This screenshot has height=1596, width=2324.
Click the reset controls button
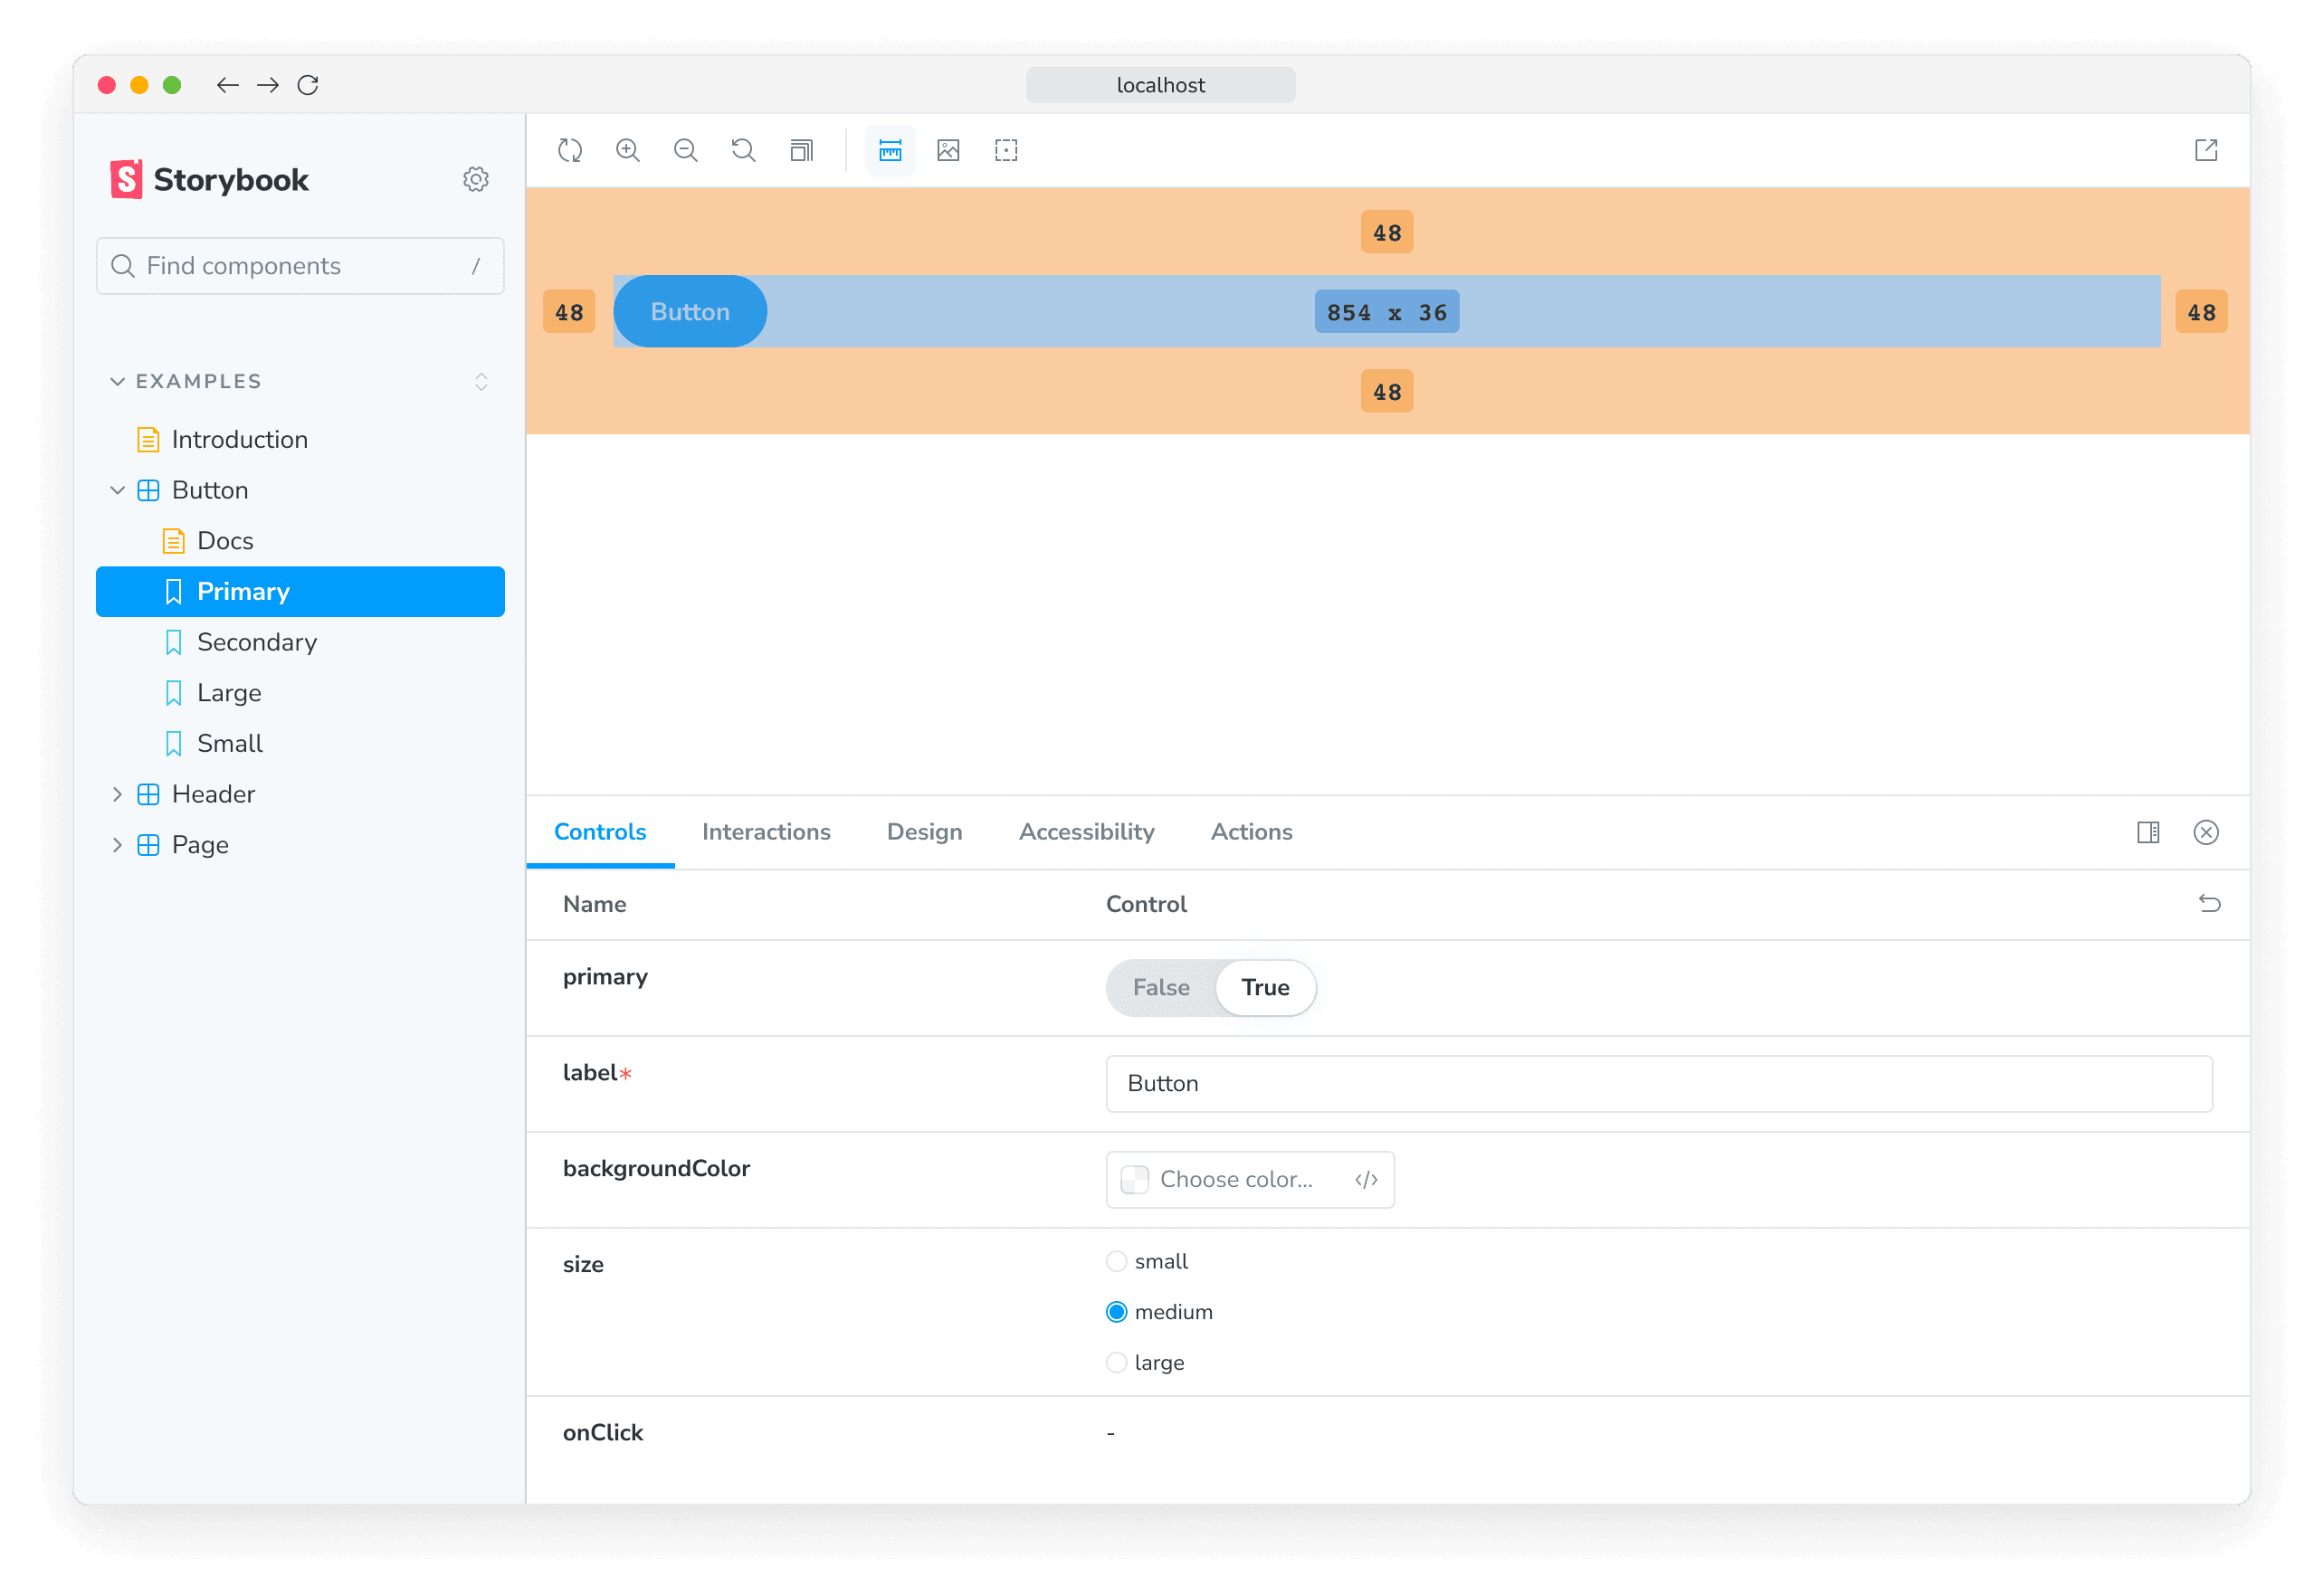point(2209,904)
